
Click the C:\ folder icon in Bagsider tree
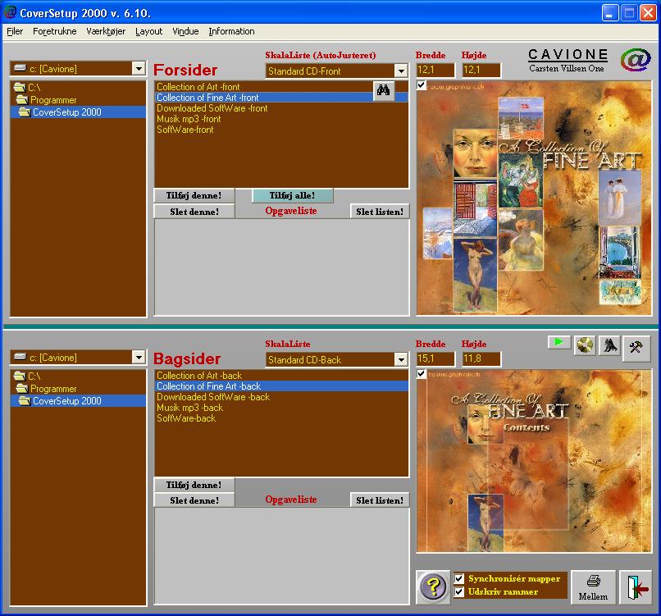click(x=20, y=376)
